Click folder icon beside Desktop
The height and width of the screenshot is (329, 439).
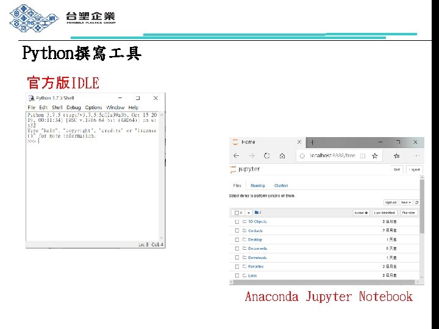pyautogui.click(x=244, y=239)
